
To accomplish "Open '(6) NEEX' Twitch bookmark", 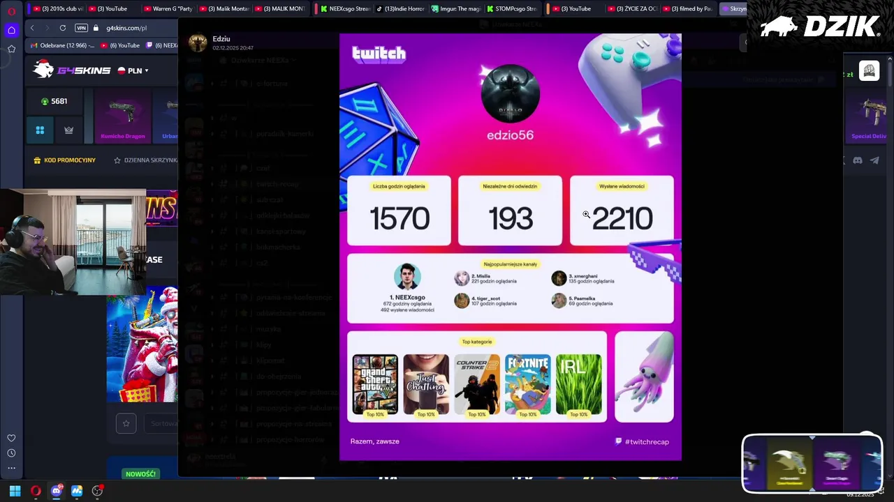I will point(161,45).
